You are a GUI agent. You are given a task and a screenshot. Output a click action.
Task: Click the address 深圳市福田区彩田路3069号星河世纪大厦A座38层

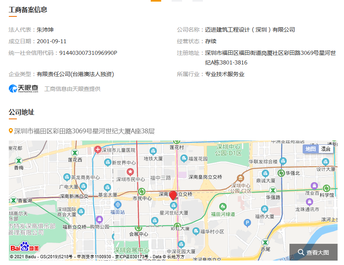point(84,131)
